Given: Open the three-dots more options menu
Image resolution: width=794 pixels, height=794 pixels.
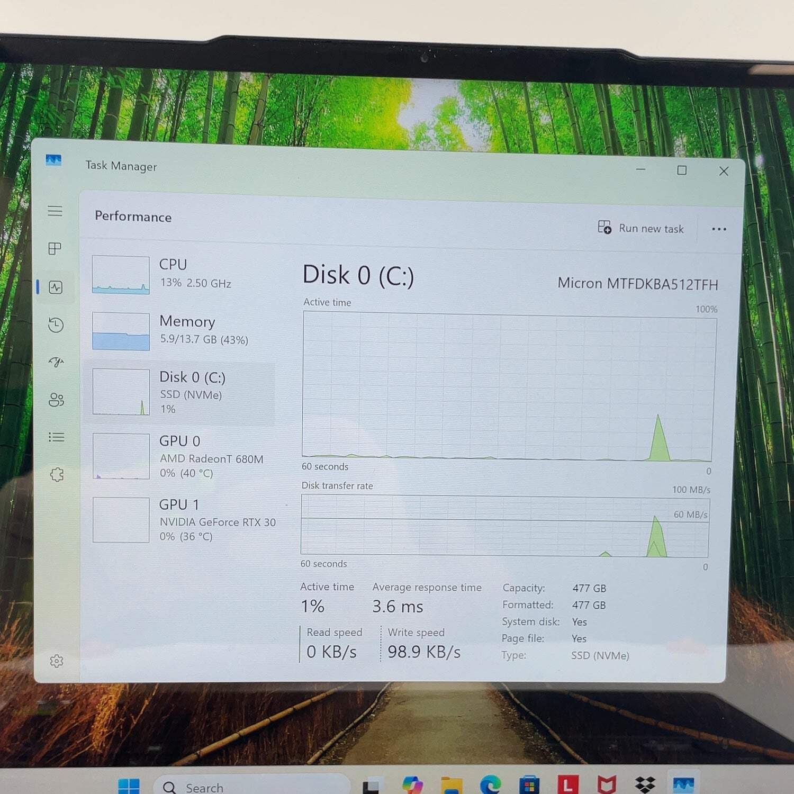Looking at the screenshot, I should 719,229.
